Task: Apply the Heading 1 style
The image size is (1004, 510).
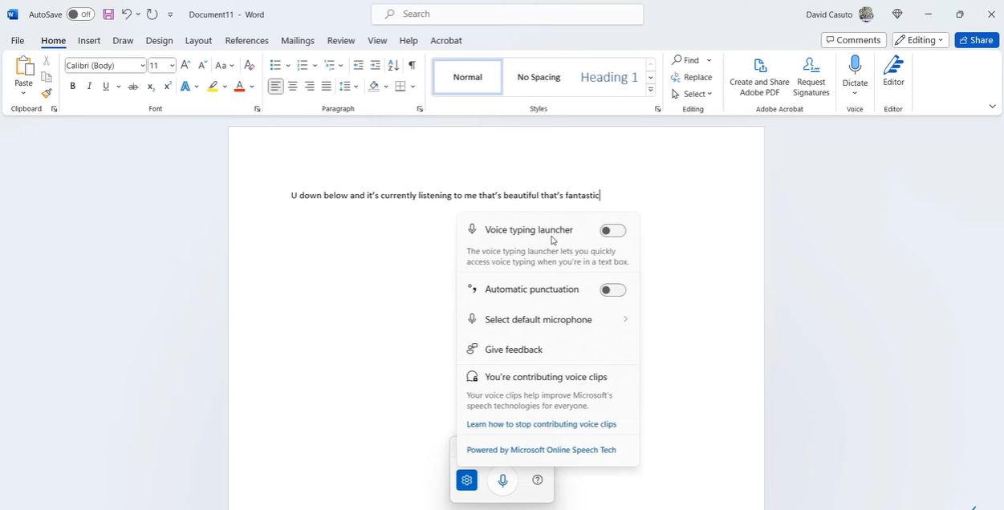Action: (x=609, y=77)
